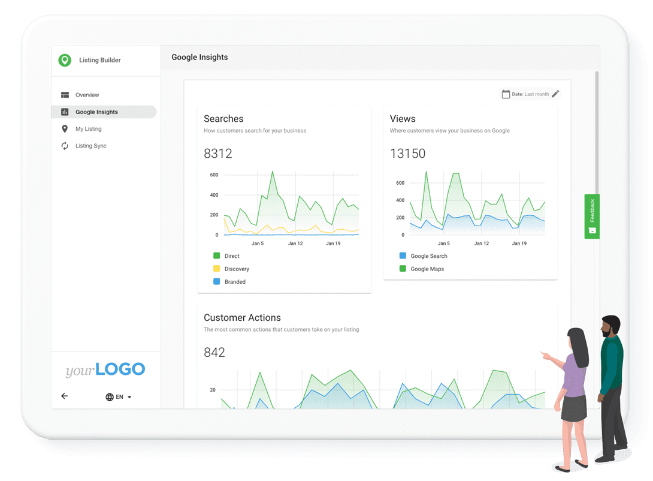Select Google Insights in the sidebar
Image resolution: width=653 pixels, height=481 pixels.
point(104,112)
